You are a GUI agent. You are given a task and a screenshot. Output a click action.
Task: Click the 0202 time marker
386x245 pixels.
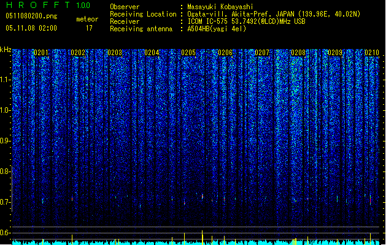(x=78, y=53)
